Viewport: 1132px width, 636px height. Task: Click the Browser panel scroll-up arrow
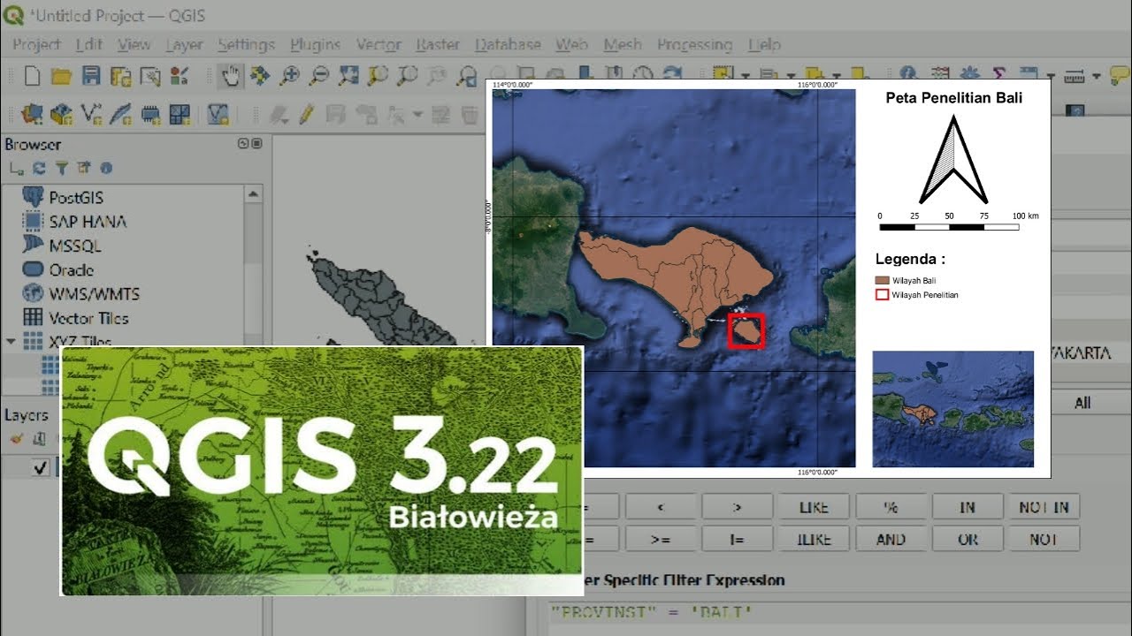pos(253,193)
